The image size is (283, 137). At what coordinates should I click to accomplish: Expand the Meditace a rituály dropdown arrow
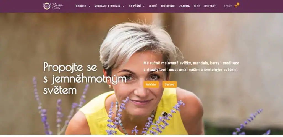(x=124, y=6)
